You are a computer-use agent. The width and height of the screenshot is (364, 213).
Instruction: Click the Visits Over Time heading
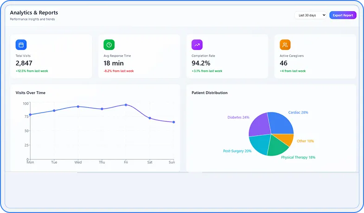(31, 93)
